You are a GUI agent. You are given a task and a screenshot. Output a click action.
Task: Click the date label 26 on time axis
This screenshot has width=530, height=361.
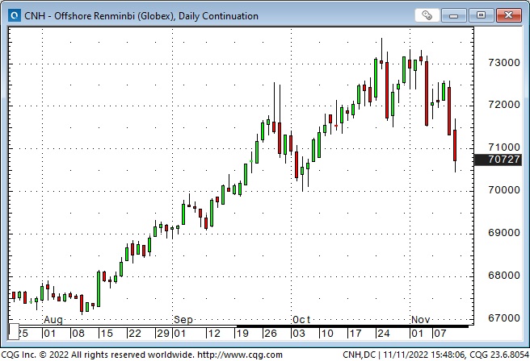(x=271, y=334)
